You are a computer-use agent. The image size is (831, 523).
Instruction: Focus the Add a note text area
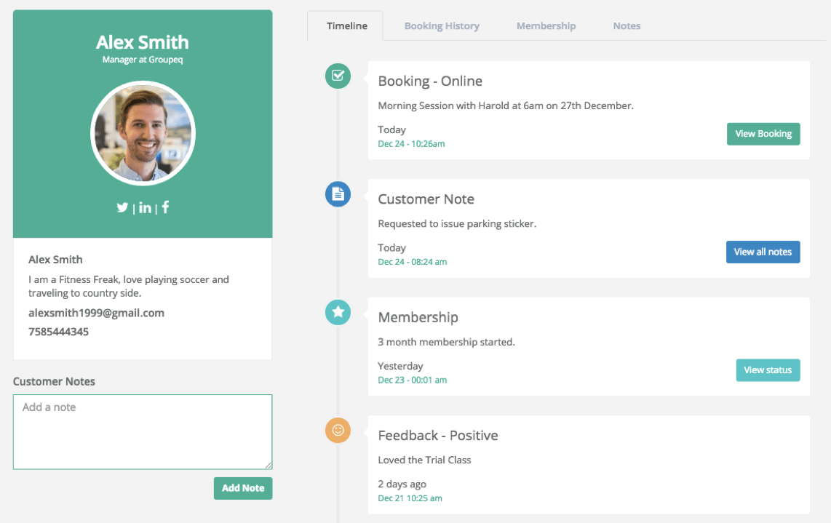143,432
